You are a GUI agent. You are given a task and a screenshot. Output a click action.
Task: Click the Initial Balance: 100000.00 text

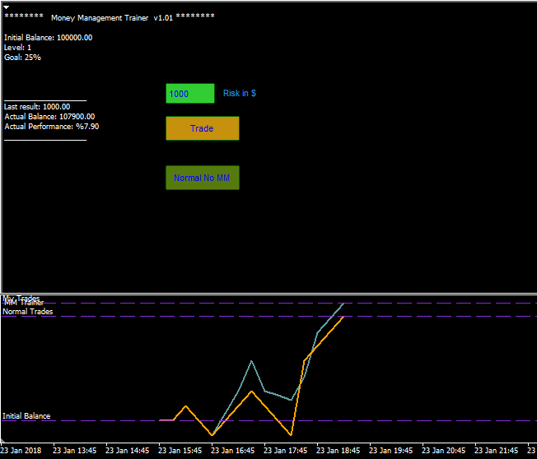click(x=48, y=38)
